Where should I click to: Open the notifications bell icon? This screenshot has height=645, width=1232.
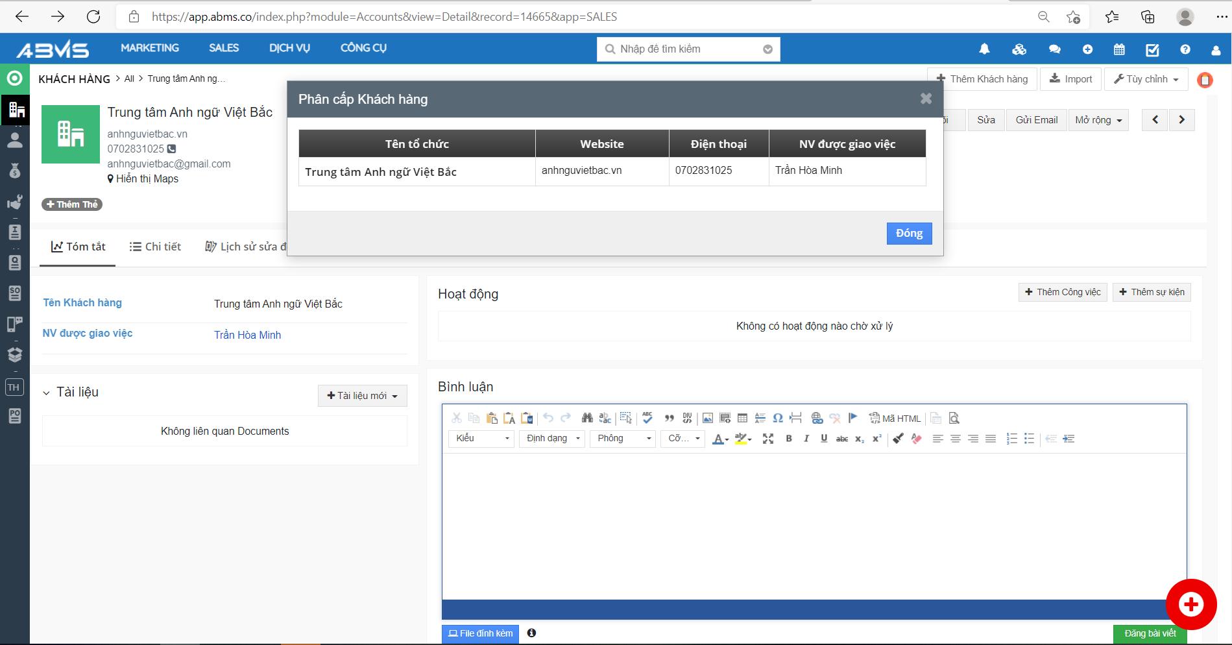[x=984, y=49]
